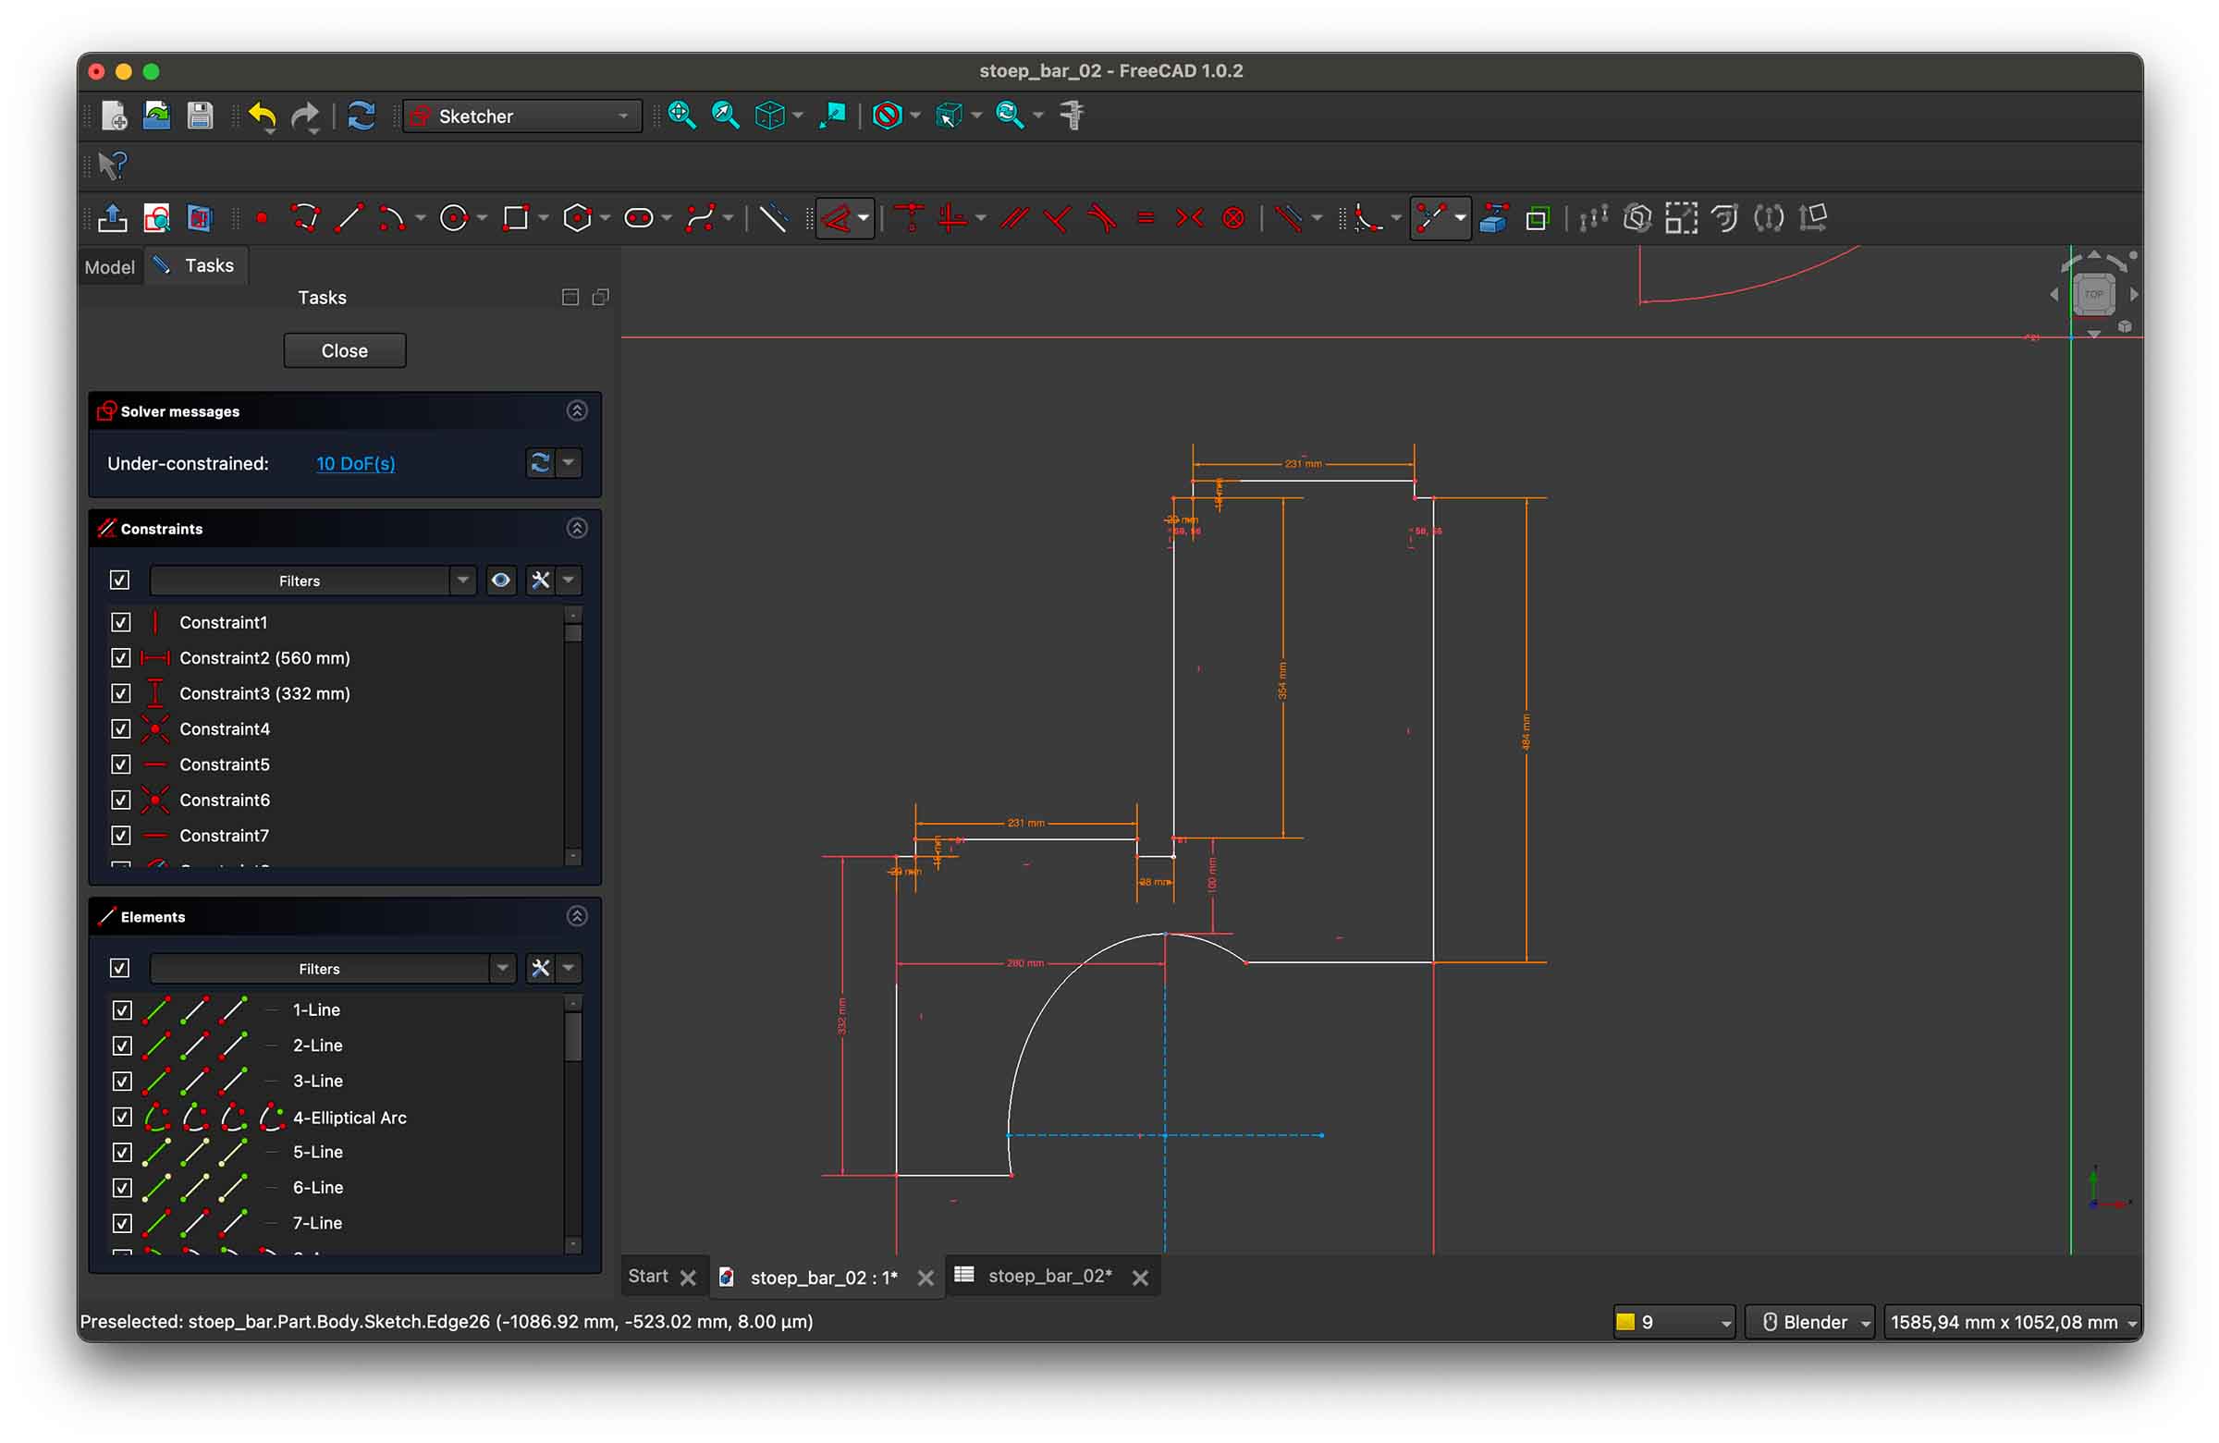2219x1443 pixels.
Task: Click the Leave Sketch icon
Action: pos(113,218)
